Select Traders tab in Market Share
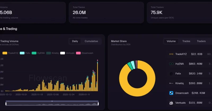This screenshot has height=111, width=212. point(201,41)
